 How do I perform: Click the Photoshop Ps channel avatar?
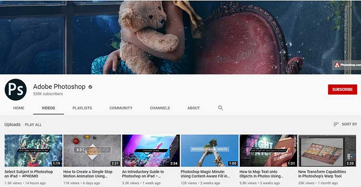pos(15,90)
